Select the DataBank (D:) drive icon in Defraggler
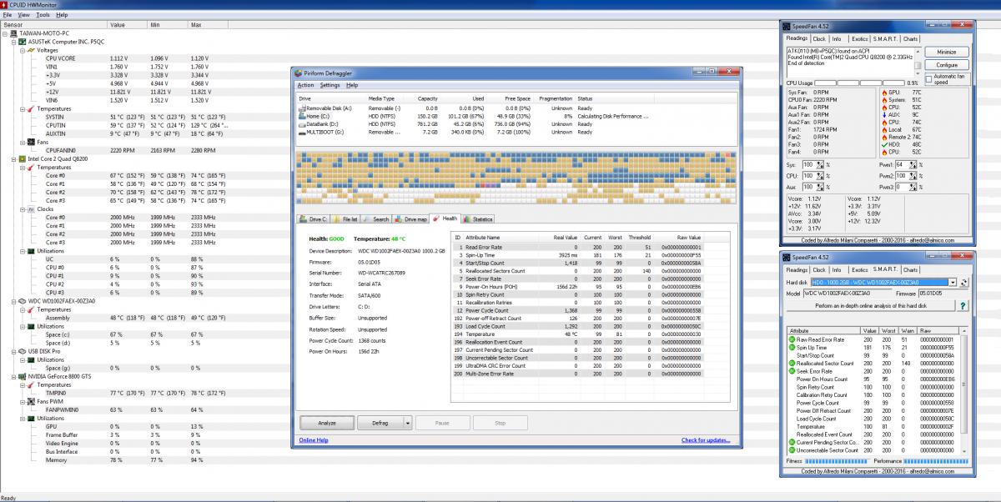Image resolution: width=1001 pixels, height=502 pixels. [x=303, y=124]
